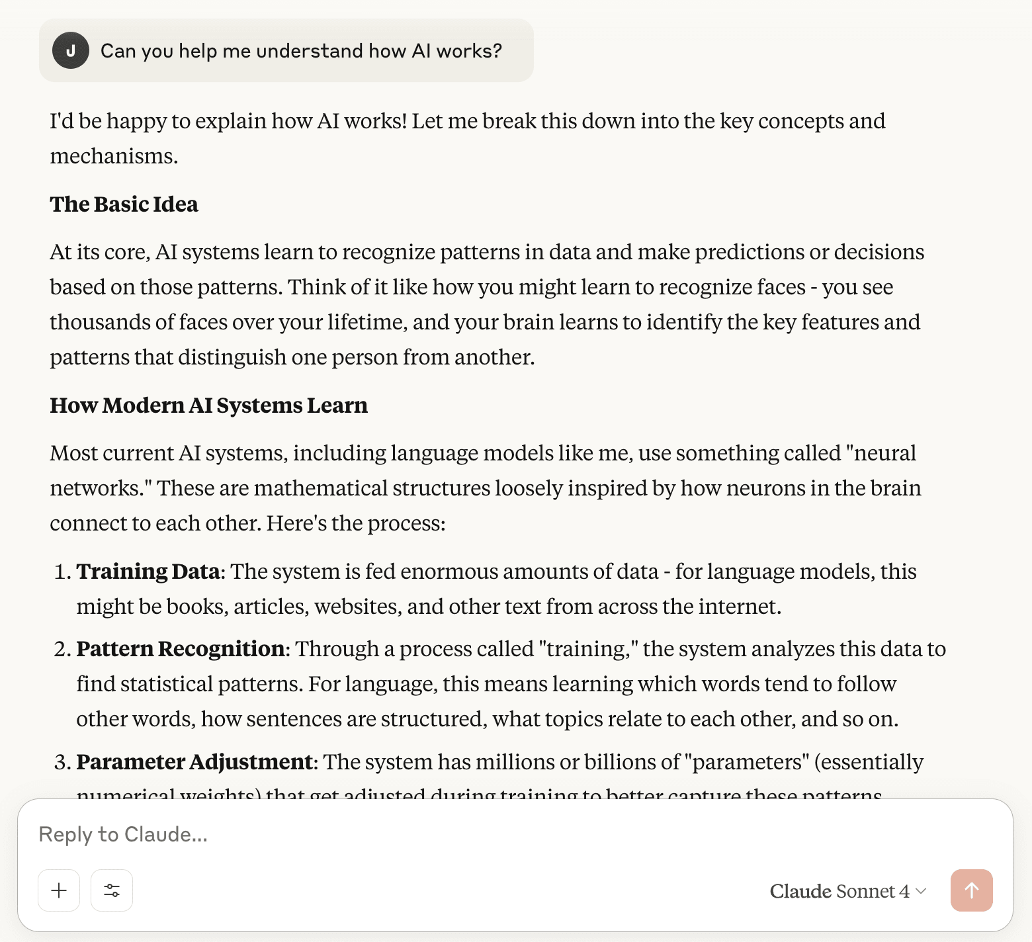Click the paragraph mentioning neural networks
Image resolution: width=1032 pixels, height=942 pixels.
486,488
